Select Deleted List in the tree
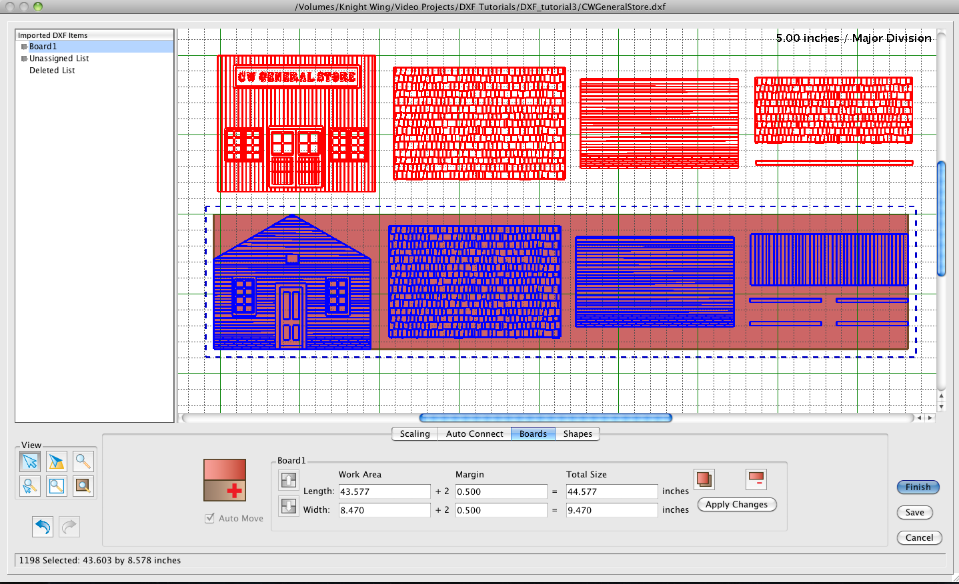 pos(52,71)
